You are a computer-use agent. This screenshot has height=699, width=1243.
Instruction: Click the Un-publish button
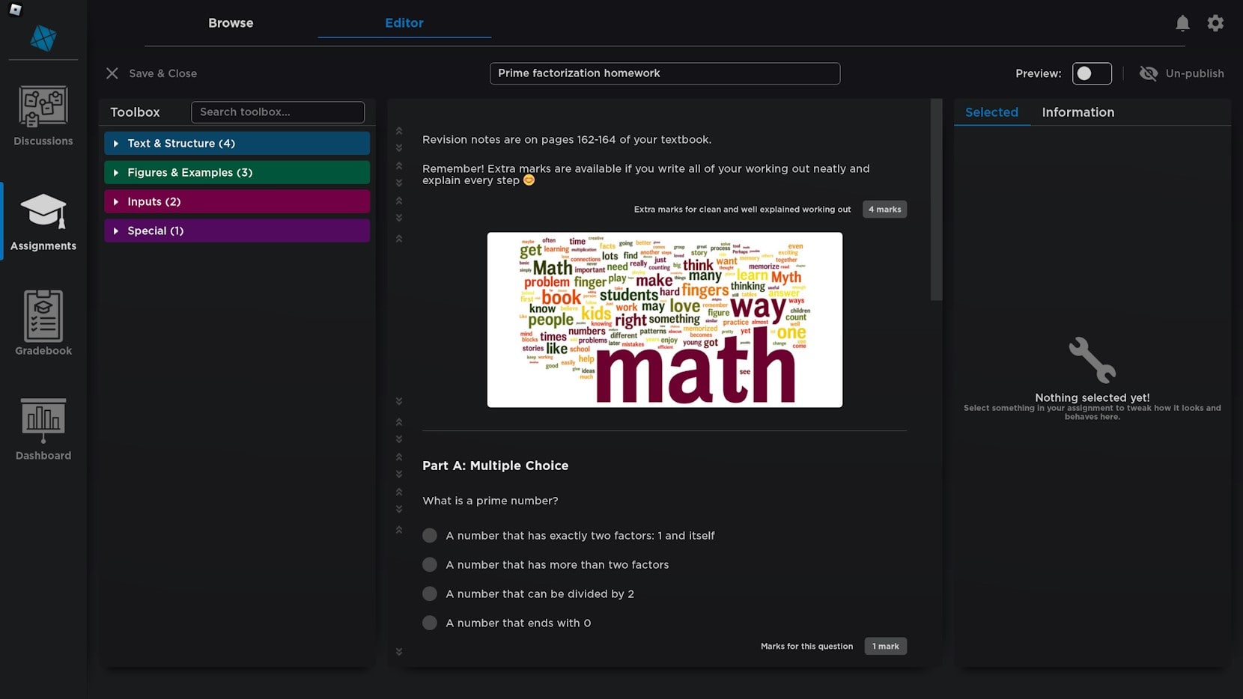[x=1182, y=73]
